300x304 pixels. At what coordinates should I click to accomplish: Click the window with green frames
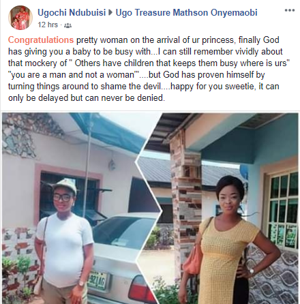[283, 210]
